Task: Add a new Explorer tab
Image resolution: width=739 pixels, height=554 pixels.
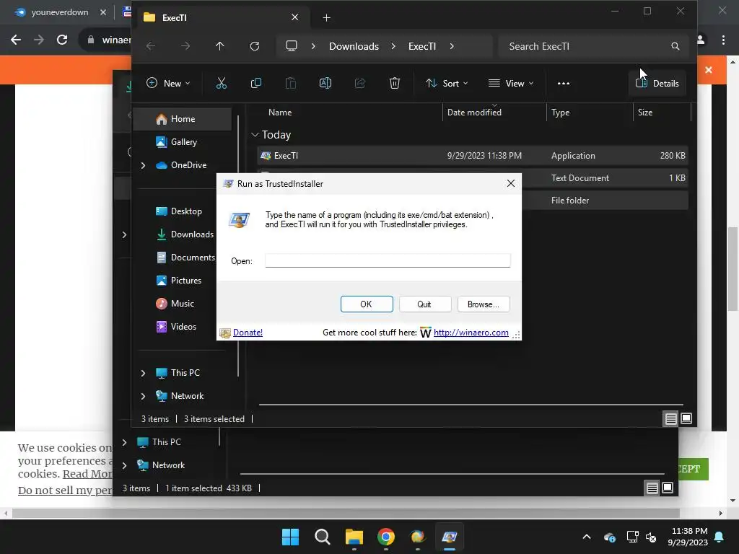Action: [x=326, y=18]
